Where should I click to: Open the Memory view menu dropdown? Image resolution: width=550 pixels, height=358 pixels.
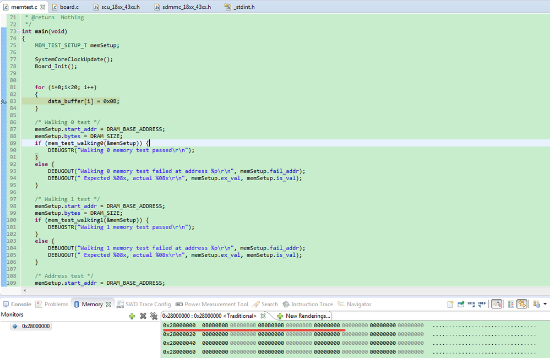(545, 304)
